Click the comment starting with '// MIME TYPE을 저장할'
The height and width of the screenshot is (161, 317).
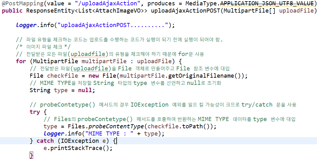(125, 83)
